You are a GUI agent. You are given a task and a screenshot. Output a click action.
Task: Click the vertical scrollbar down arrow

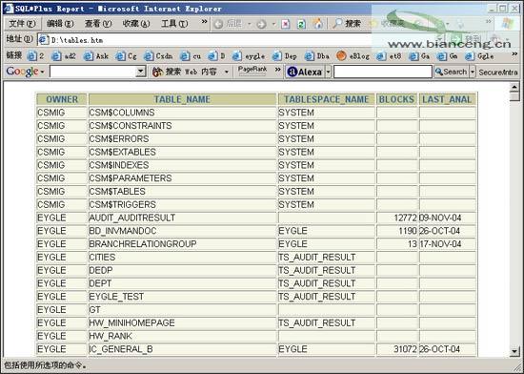[514, 351]
